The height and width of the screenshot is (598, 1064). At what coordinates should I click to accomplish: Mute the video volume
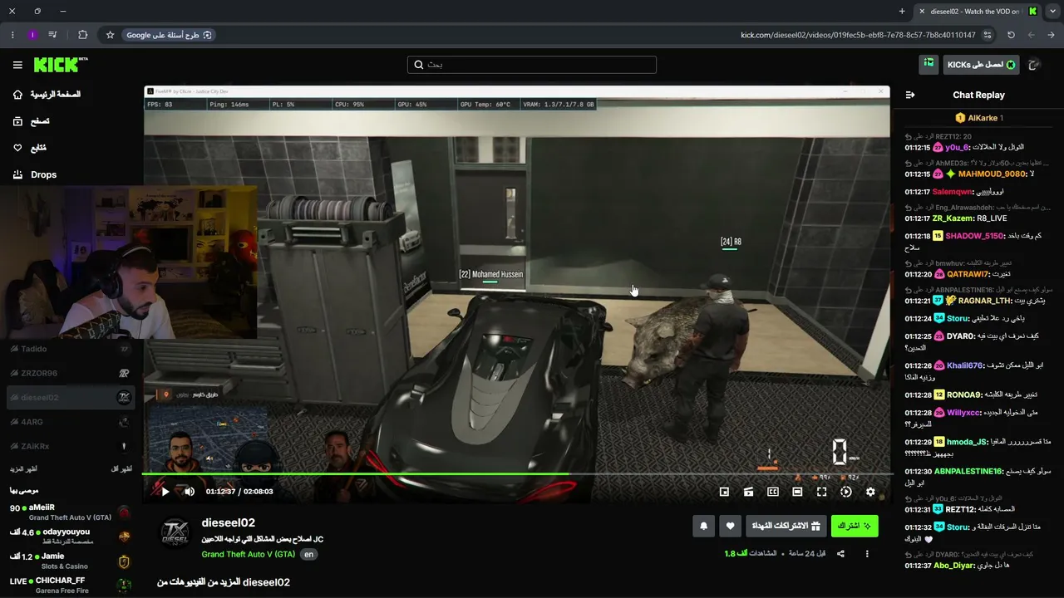click(x=190, y=492)
